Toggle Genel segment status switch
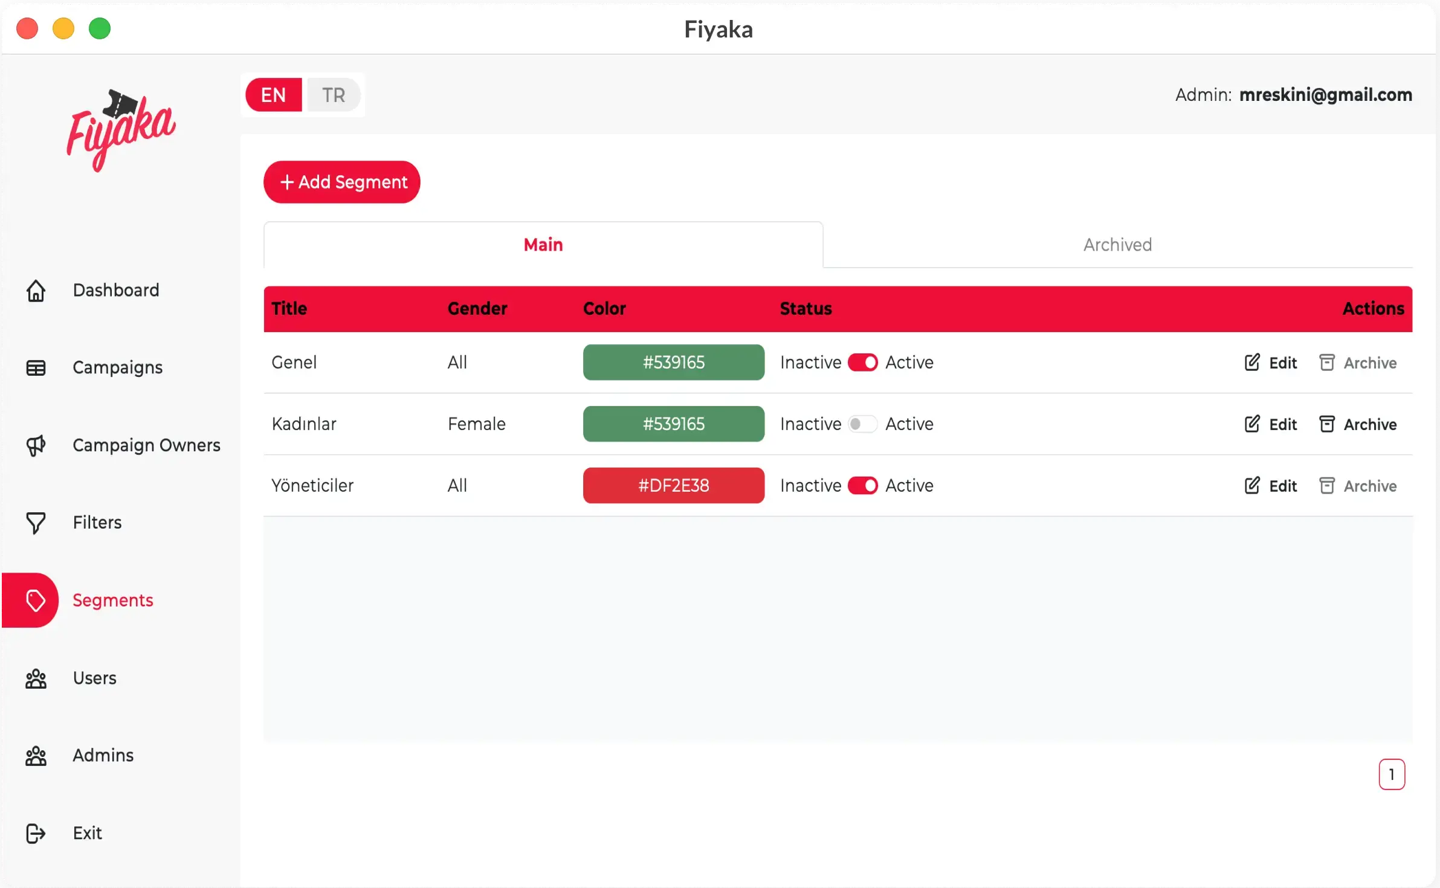 coord(862,362)
